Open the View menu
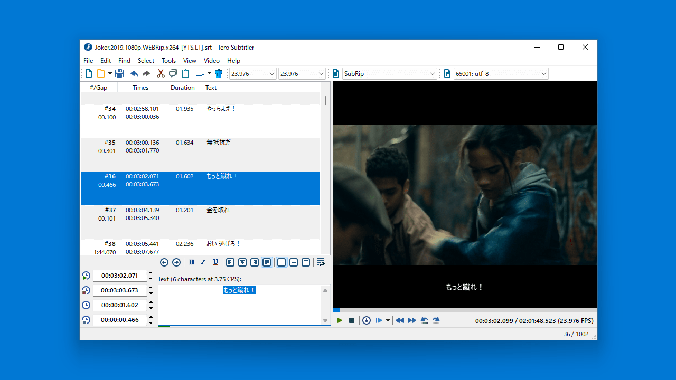The width and height of the screenshot is (676, 380). tap(190, 61)
